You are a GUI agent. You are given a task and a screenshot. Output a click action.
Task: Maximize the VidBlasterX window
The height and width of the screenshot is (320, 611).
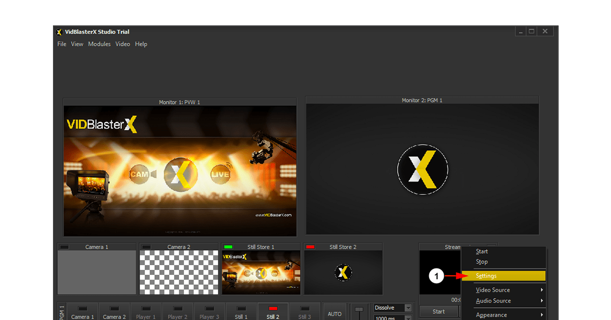(532, 32)
